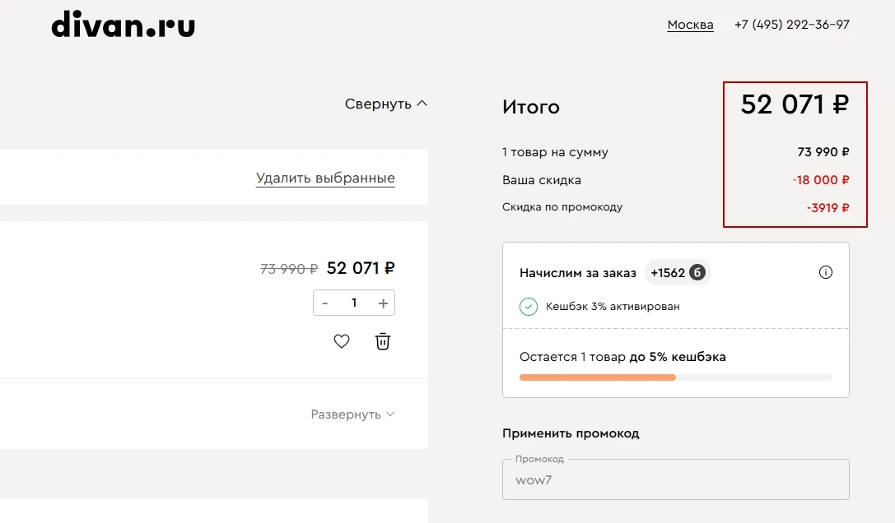Click the promo code discount amount -3919 ₽

pos(827,207)
